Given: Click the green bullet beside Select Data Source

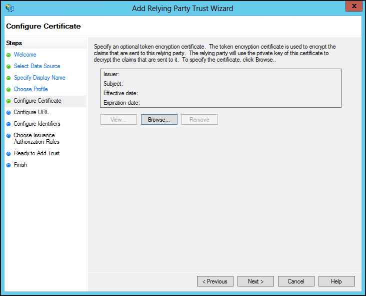Looking at the screenshot, I should [x=8, y=67].
